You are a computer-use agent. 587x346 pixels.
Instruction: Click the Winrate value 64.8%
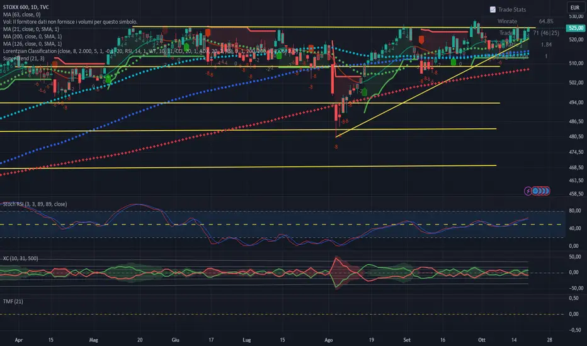pyautogui.click(x=547, y=21)
